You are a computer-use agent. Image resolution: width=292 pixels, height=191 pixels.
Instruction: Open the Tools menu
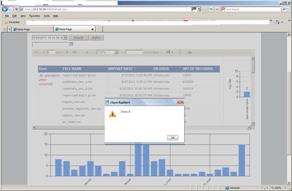click(x=47, y=16)
